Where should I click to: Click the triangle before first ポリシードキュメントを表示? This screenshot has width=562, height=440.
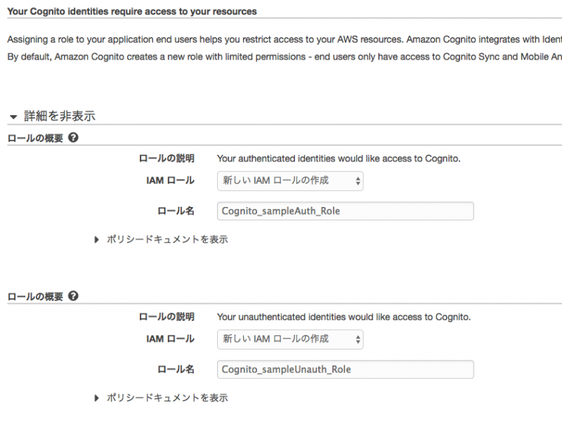coord(96,239)
